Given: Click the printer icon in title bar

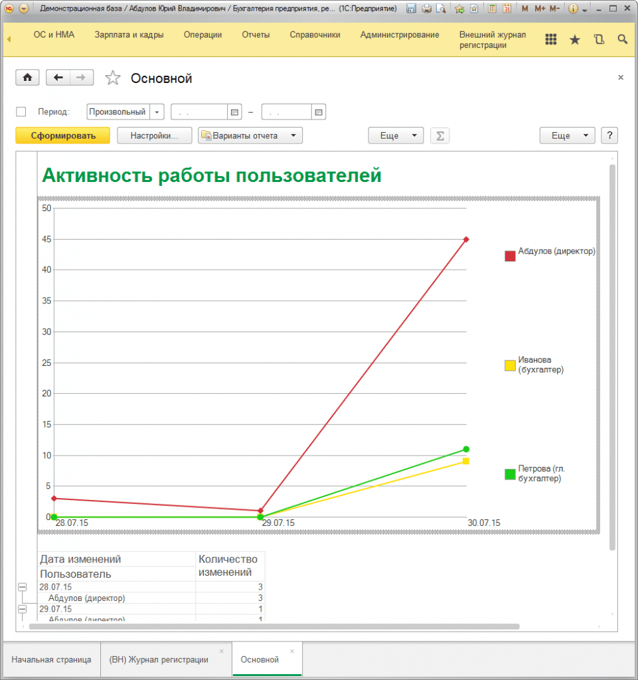Looking at the screenshot, I should pos(426,9).
